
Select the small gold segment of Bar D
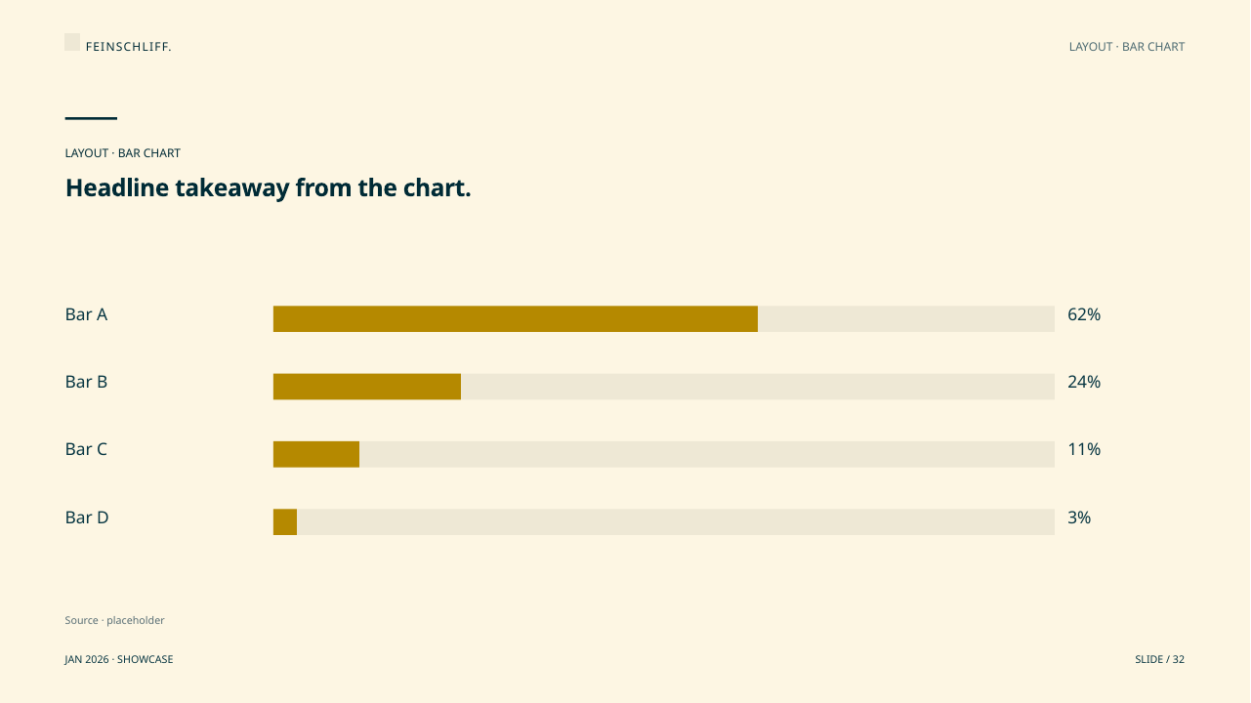(x=285, y=521)
